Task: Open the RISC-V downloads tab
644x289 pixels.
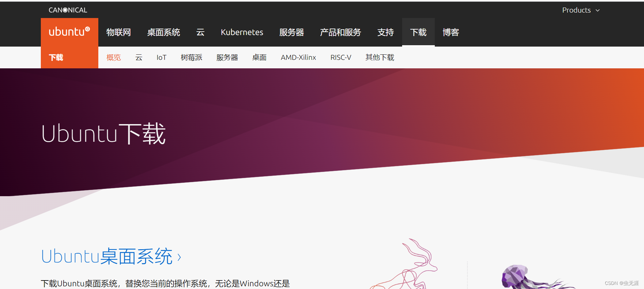Action: (341, 57)
